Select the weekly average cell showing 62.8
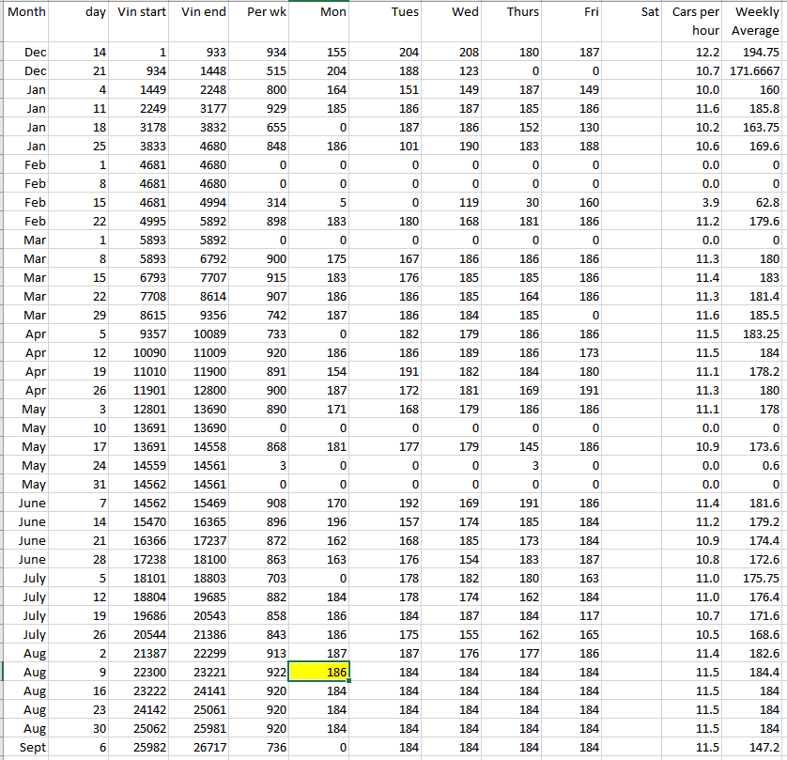This screenshot has width=787, height=760. tap(756, 202)
